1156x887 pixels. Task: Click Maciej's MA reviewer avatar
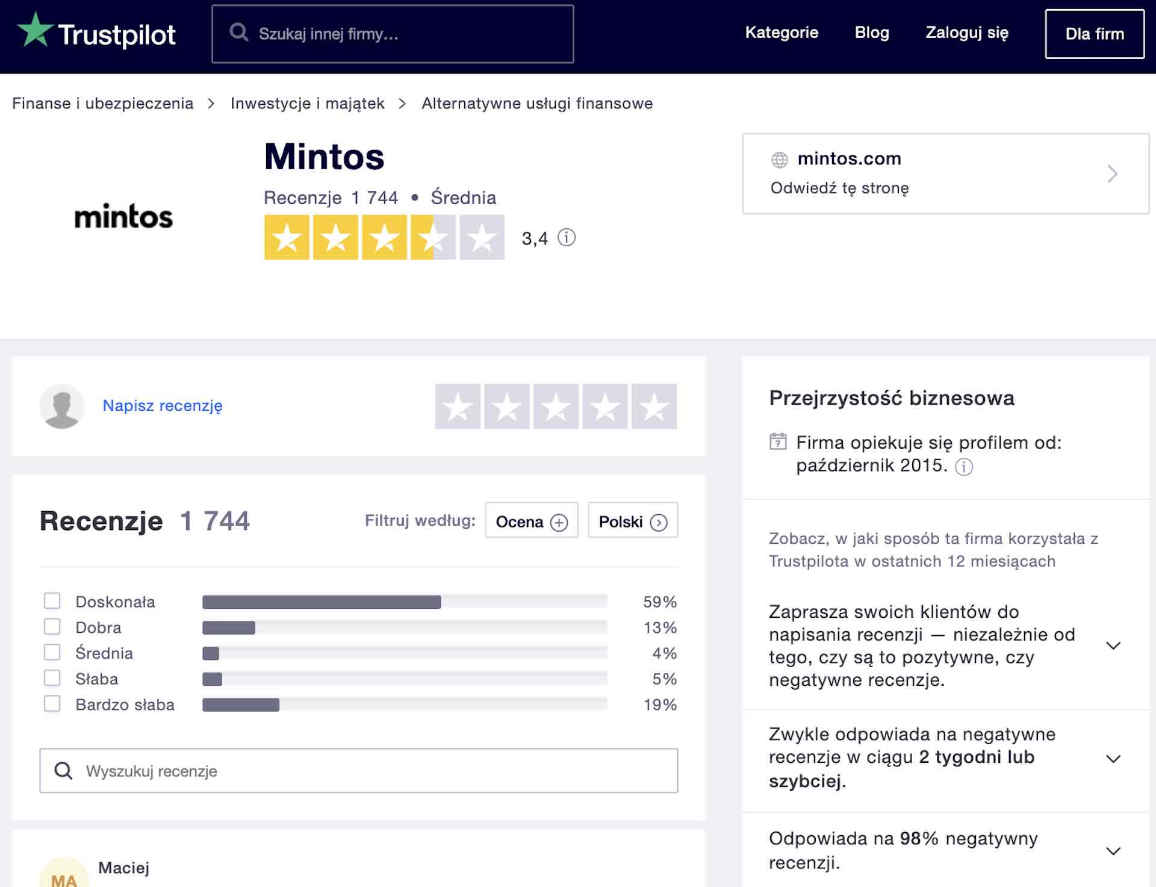coord(64,872)
